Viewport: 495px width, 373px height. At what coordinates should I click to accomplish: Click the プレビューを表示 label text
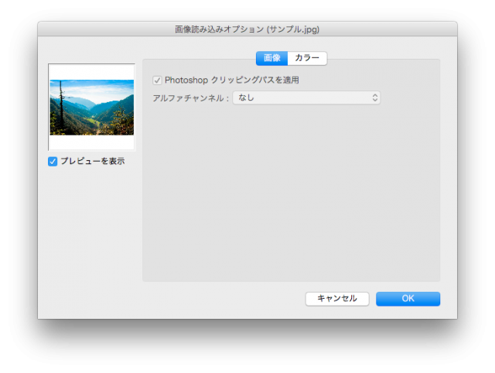click(x=92, y=162)
